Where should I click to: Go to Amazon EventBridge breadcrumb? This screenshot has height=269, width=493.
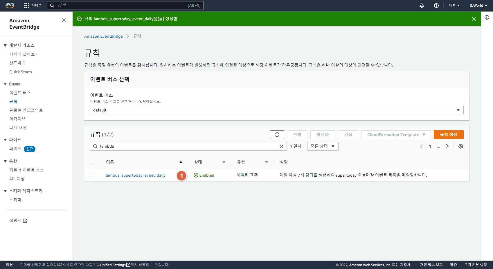coord(103,36)
